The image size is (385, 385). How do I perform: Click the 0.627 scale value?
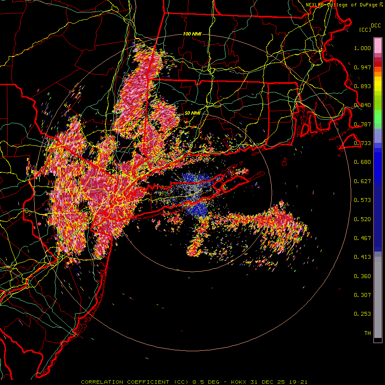click(x=362, y=181)
